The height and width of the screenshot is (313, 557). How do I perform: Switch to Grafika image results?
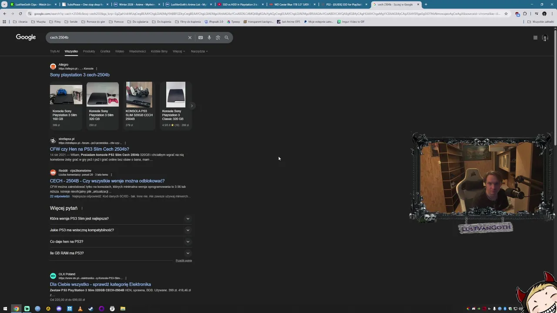[x=105, y=51]
